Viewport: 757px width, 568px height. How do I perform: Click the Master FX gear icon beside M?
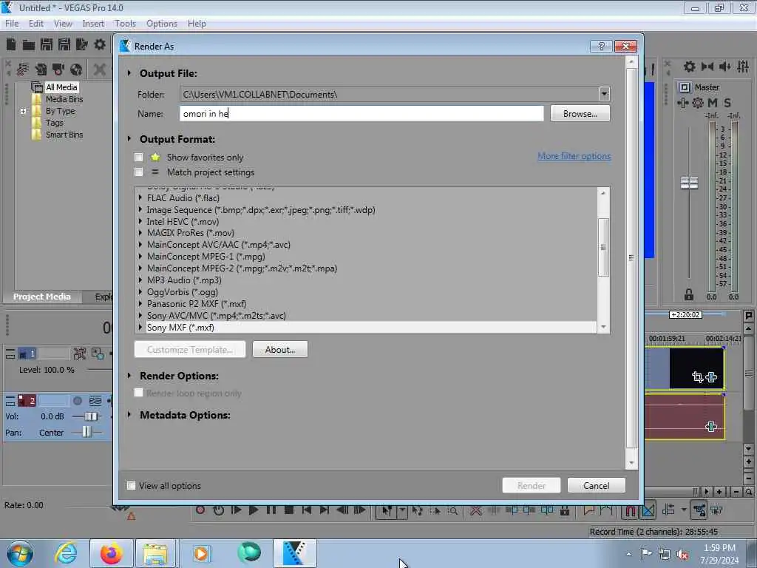point(698,102)
